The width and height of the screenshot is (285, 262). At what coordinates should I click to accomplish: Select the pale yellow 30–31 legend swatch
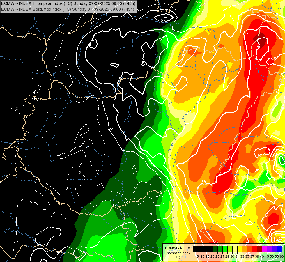click(x=235, y=249)
